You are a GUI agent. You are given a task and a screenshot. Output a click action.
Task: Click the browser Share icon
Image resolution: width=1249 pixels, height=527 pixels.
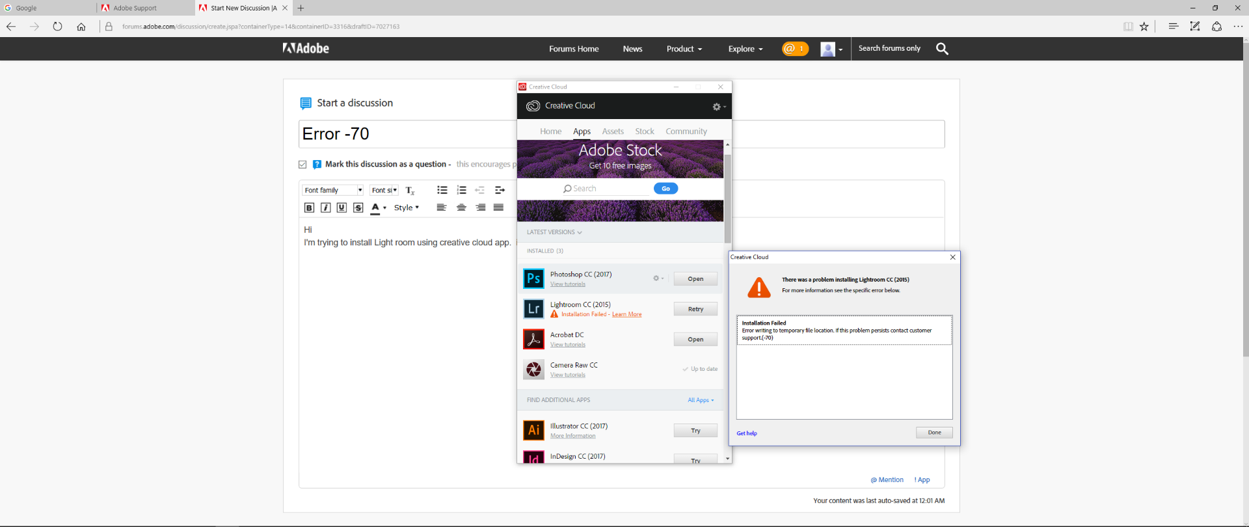1216,27
